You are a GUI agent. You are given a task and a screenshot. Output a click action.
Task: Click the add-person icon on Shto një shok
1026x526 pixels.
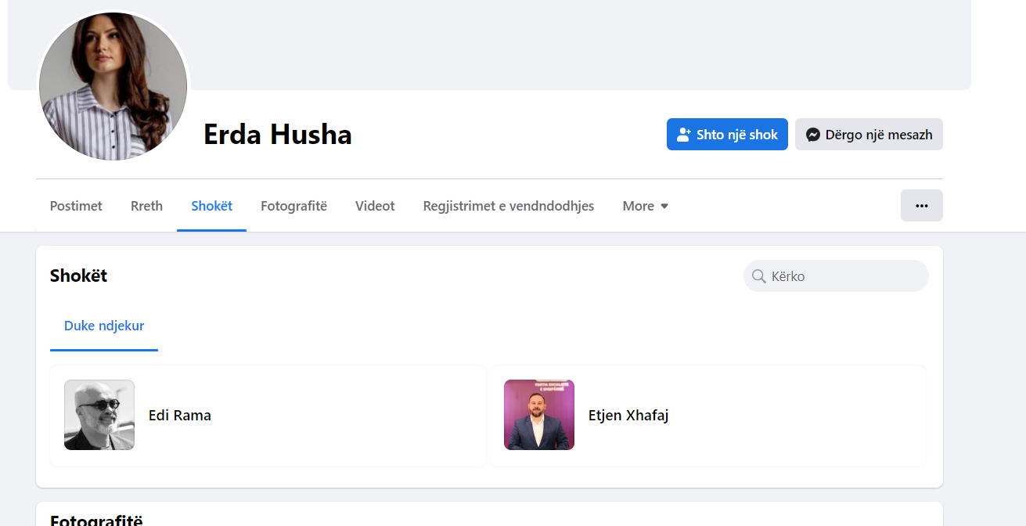(684, 135)
